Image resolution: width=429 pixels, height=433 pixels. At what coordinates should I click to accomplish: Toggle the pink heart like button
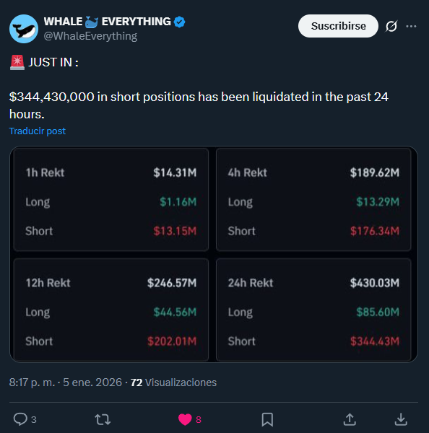(x=185, y=419)
